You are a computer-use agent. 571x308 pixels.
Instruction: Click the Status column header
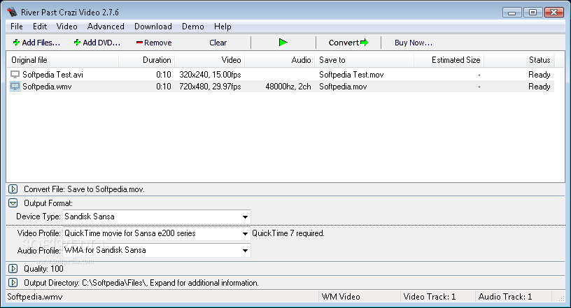(519, 60)
